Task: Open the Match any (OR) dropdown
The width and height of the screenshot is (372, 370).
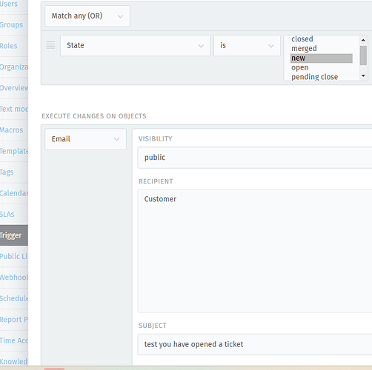Action: pos(87,16)
